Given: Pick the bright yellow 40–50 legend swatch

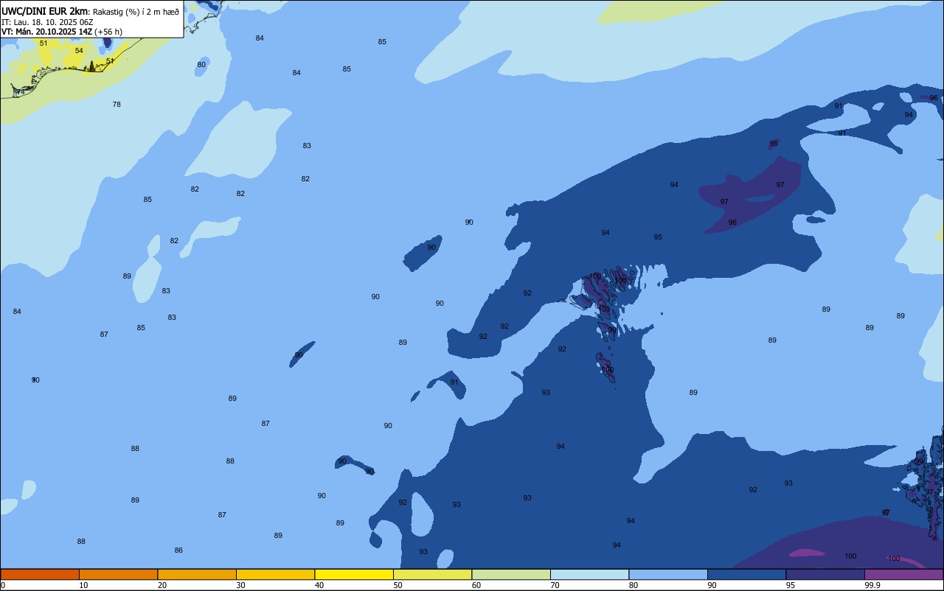Looking at the screenshot, I should (354, 574).
